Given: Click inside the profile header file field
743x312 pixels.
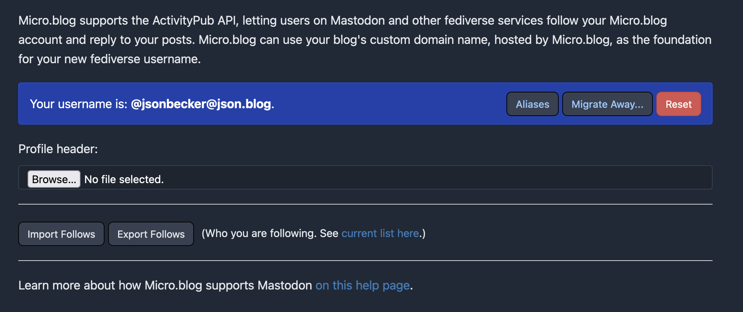Looking at the screenshot, I should (x=365, y=177).
